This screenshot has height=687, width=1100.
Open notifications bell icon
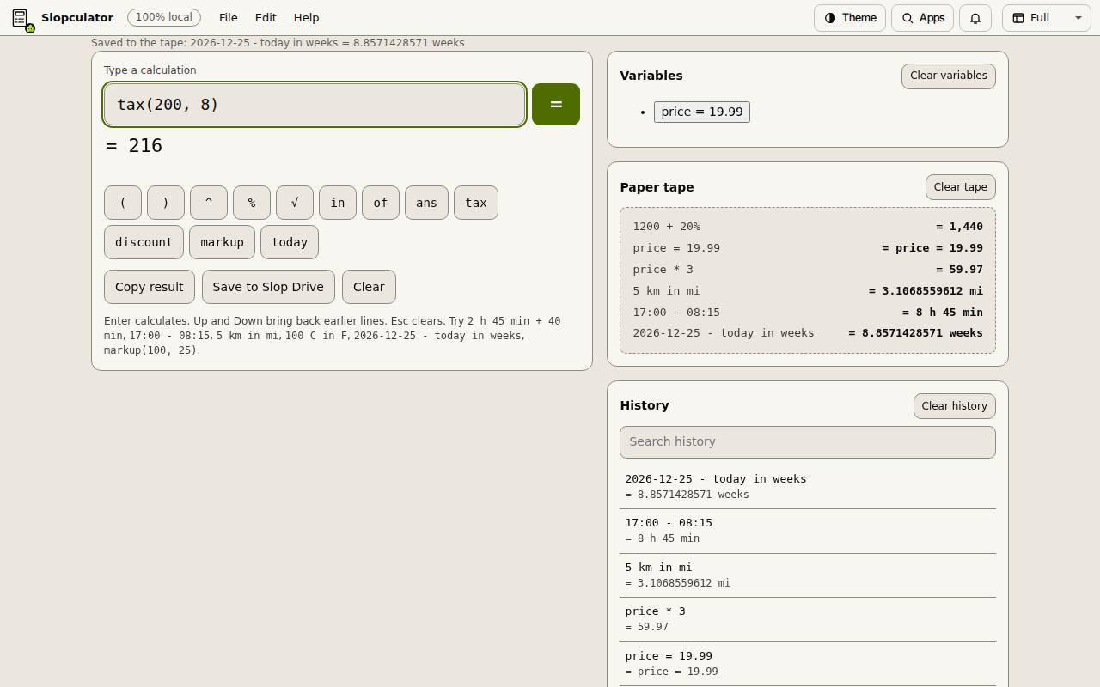(x=975, y=18)
